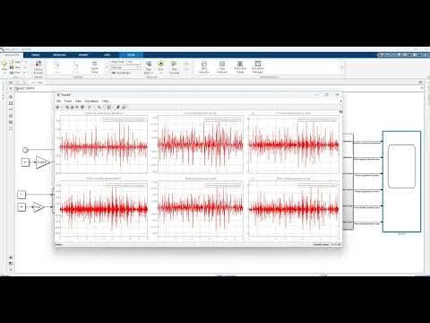
Task: Open the Simulation mode dropdown in ribbon
Action: [x=125, y=67]
